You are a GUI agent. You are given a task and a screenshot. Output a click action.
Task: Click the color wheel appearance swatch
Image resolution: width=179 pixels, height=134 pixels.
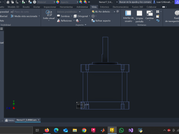click(x=58, y=2)
